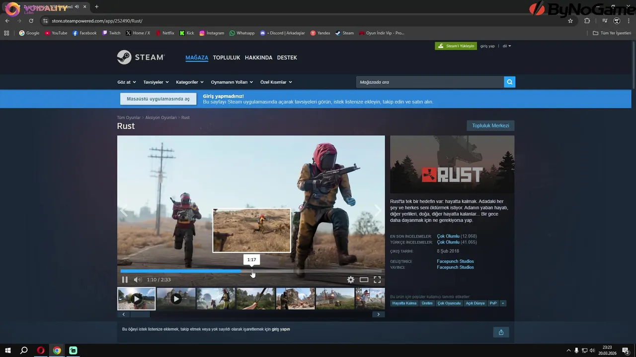
Task: Enter fullscreen on the trailer
Action: [x=377, y=280]
